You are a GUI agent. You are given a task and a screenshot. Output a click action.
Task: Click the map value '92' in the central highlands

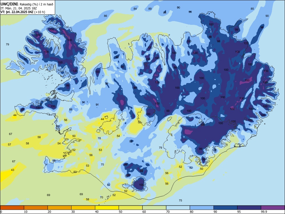click(131, 142)
